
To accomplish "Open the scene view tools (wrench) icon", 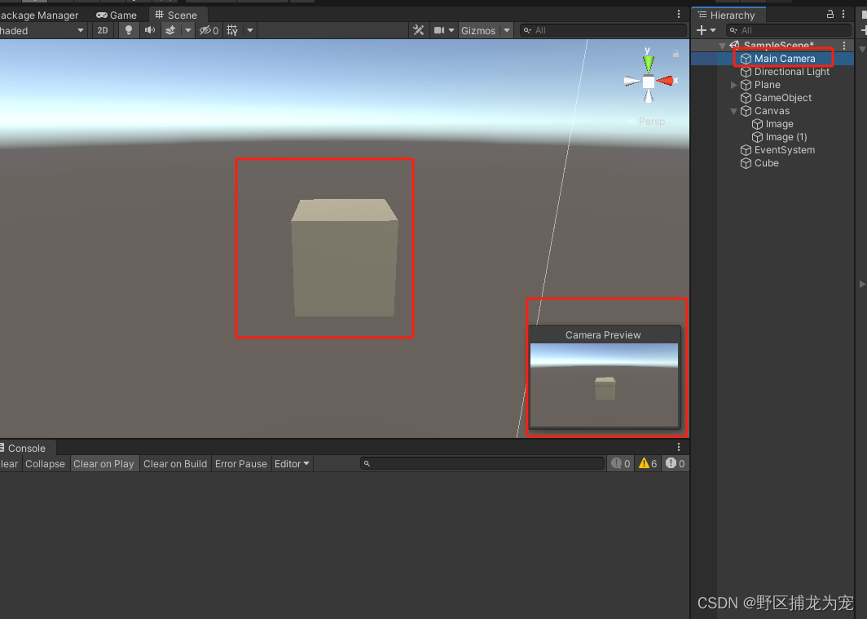I will [419, 30].
